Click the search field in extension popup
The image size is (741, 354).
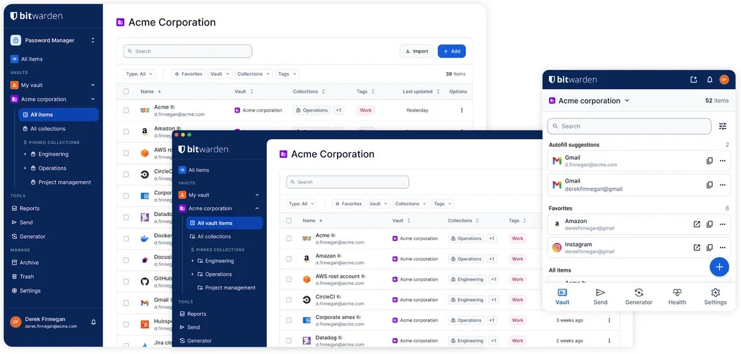(x=629, y=126)
